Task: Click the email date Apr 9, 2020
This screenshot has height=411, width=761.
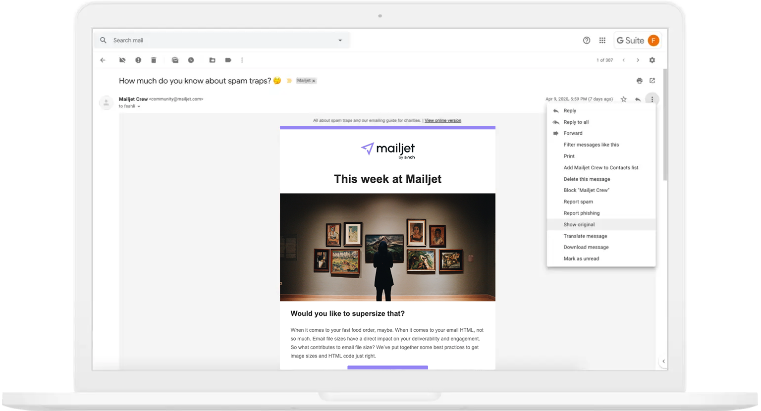Action: [x=579, y=99]
